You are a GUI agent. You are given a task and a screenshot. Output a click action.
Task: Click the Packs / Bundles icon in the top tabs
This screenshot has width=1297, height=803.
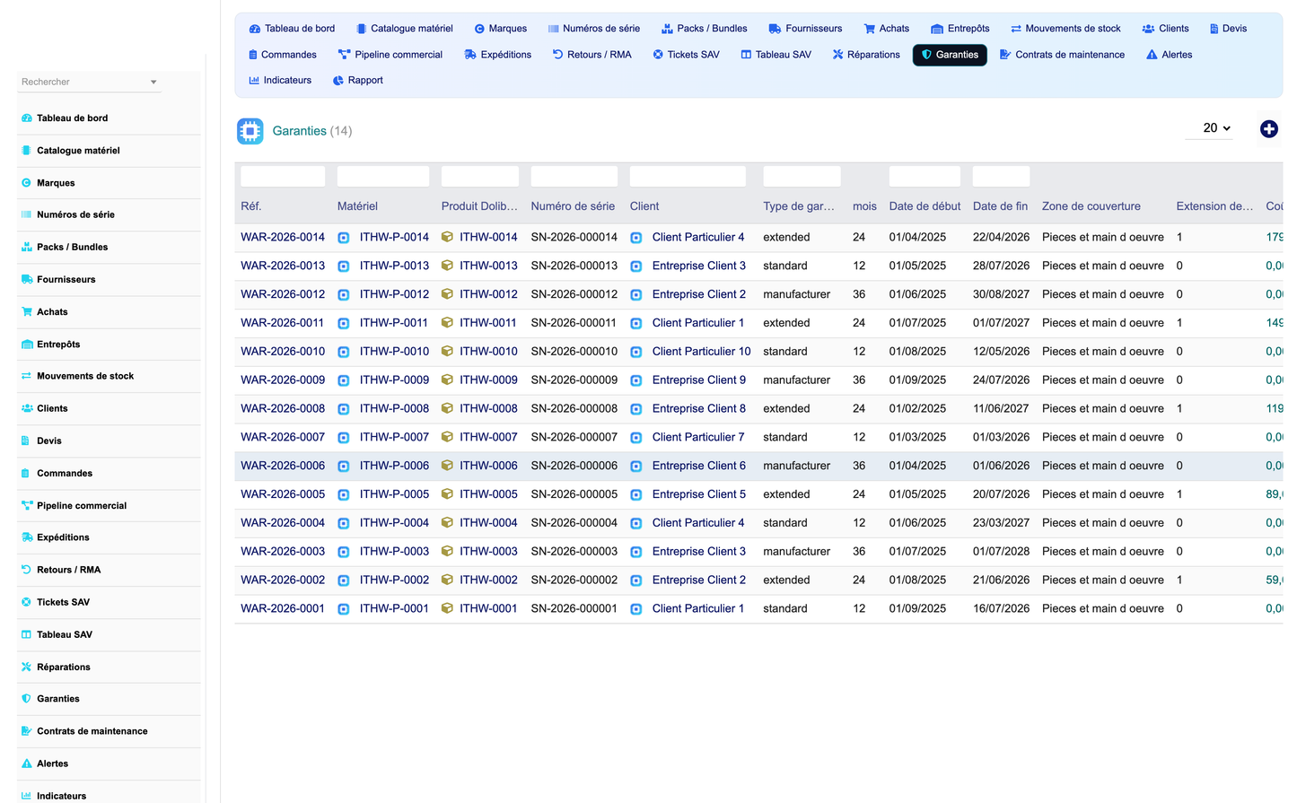coord(667,29)
